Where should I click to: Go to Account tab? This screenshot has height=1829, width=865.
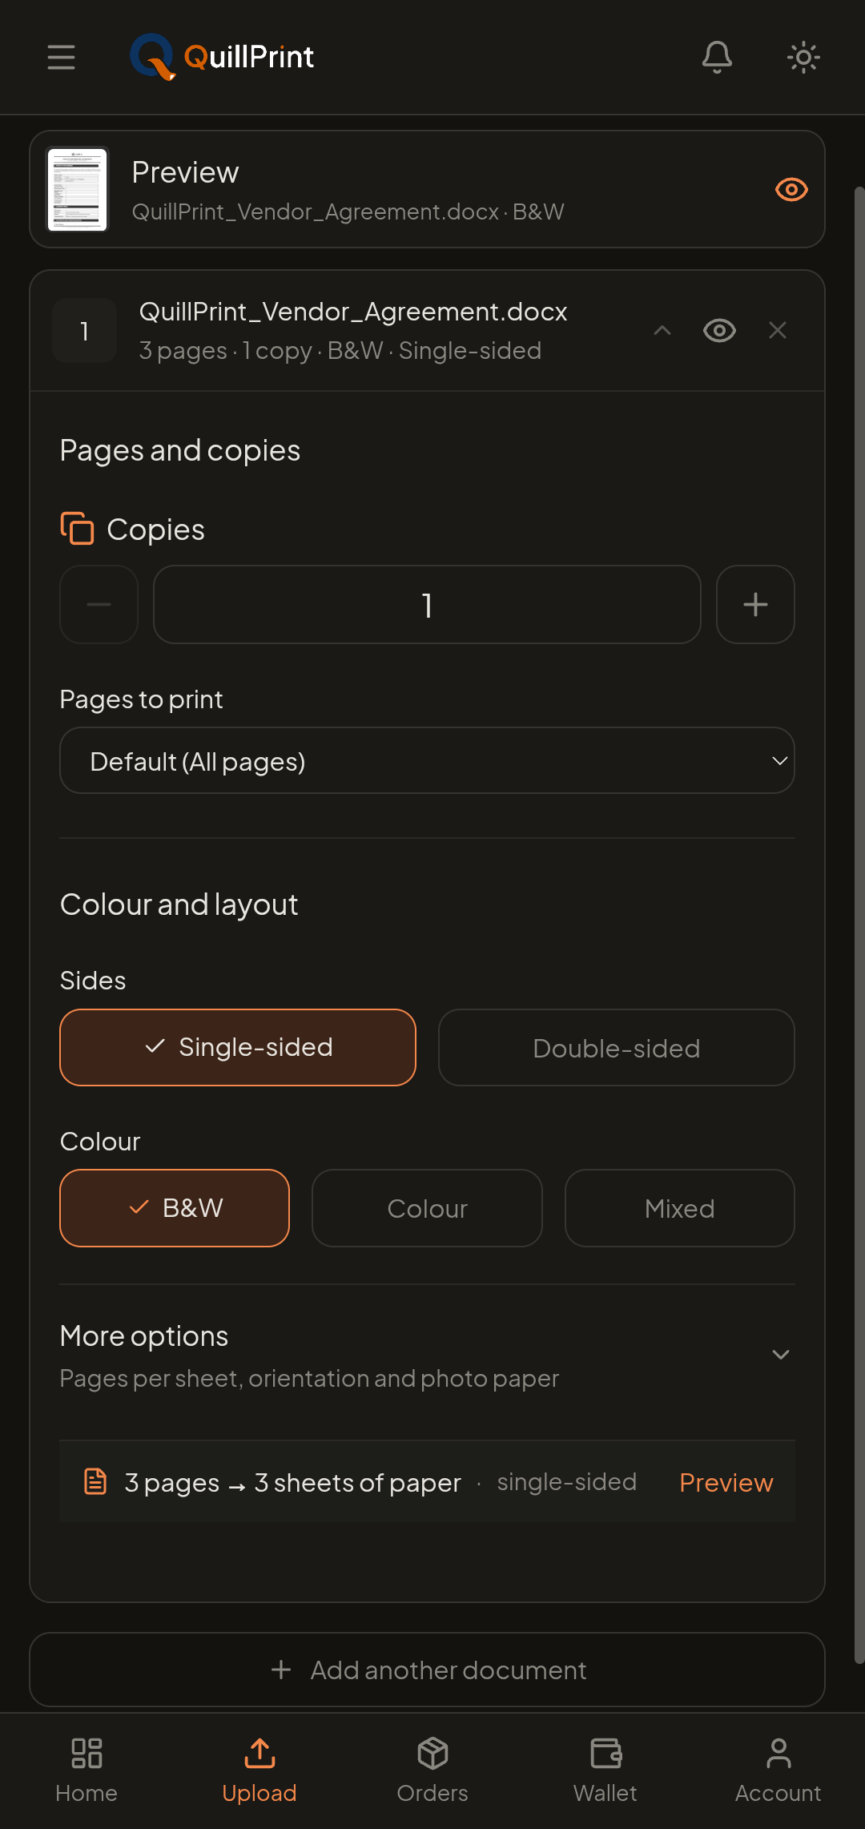coord(778,1771)
